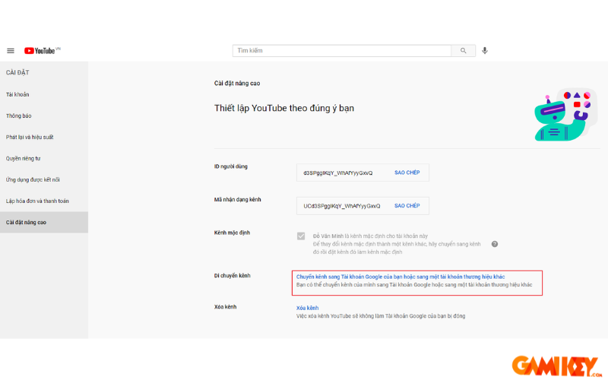Click user ID text d3SPggIKqY_WhAfYyyGxvQ
Screen dimensions: 608x380
pyautogui.click(x=337, y=173)
